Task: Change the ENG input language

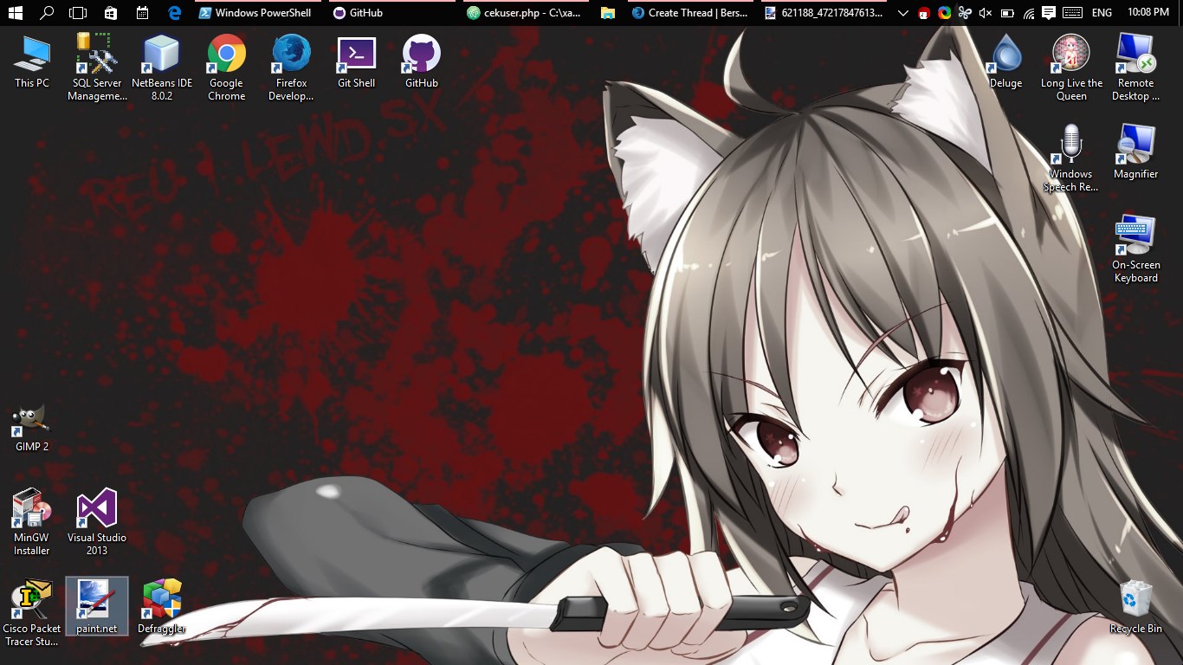Action: coord(1102,13)
